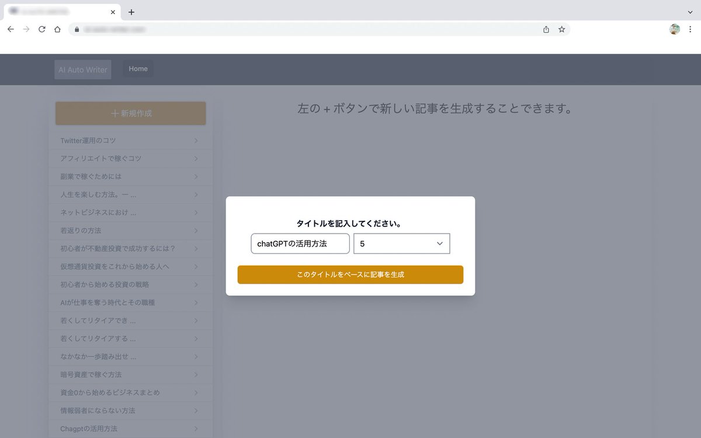Open 若くしてリタイアでき article
Viewport: 701px width, 438px height.
coord(98,321)
